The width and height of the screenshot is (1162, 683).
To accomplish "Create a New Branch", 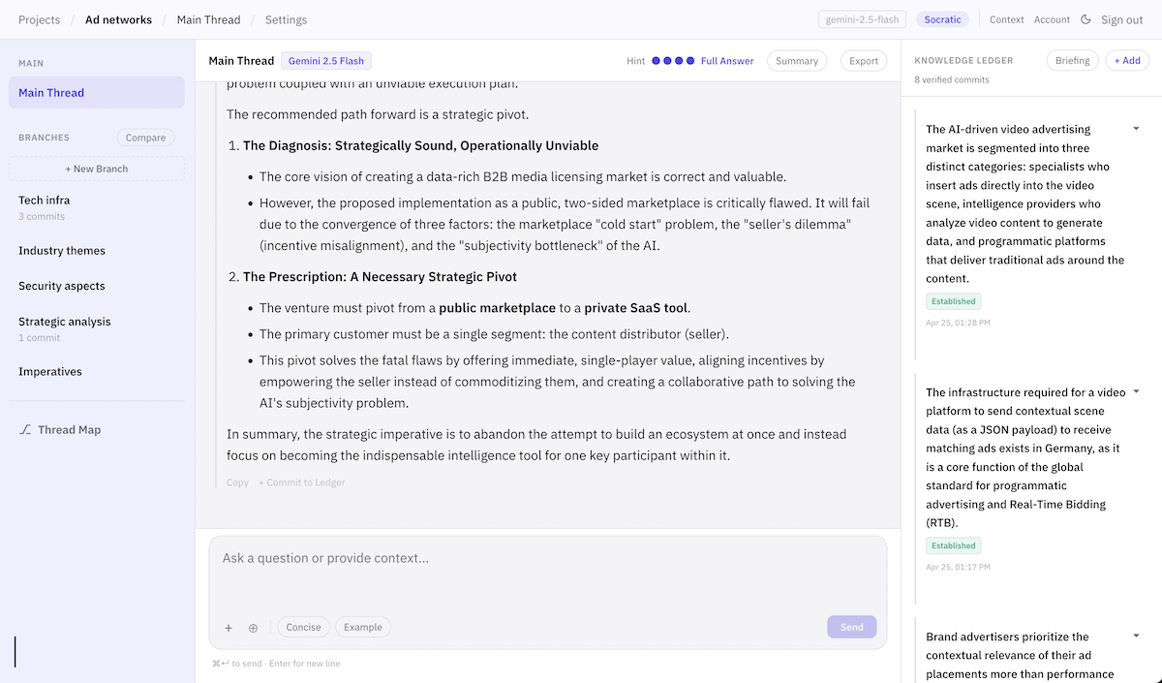I will click(95, 168).
